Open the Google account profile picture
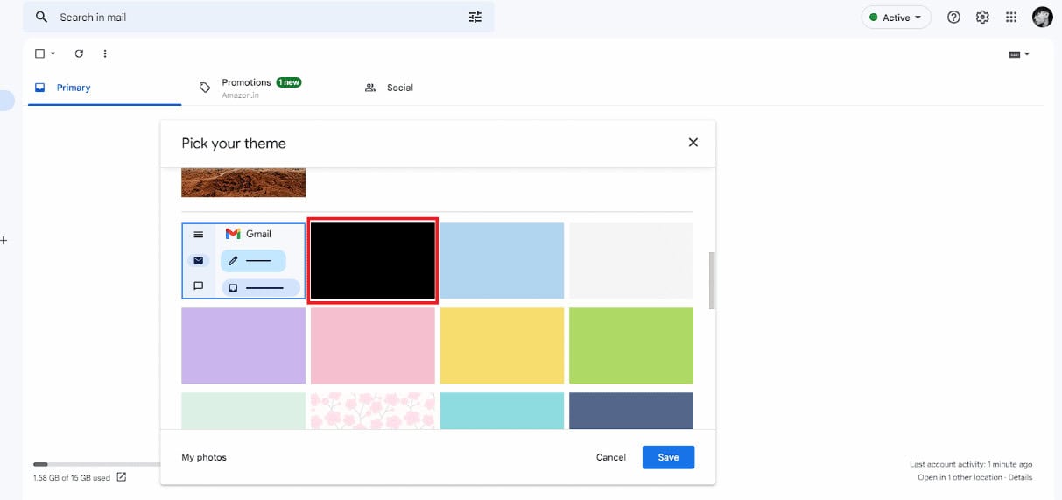Viewport: 1062px width, 500px height. (1042, 18)
